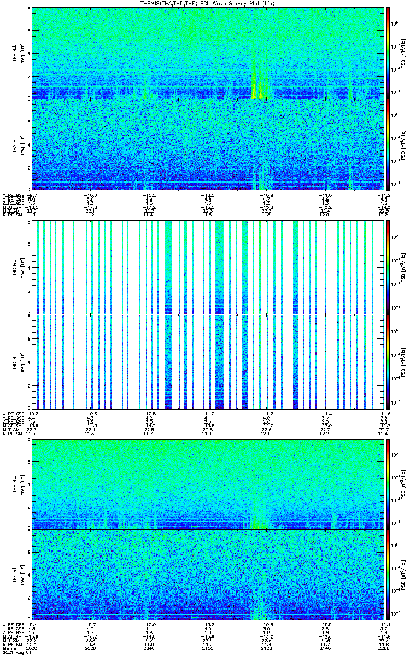The image size is (410, 656).
Task: Click the THA B∥ panel's PSD color bar
Action: point(388,144)
